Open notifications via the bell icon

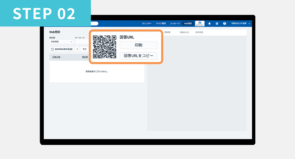pos(209,24)
